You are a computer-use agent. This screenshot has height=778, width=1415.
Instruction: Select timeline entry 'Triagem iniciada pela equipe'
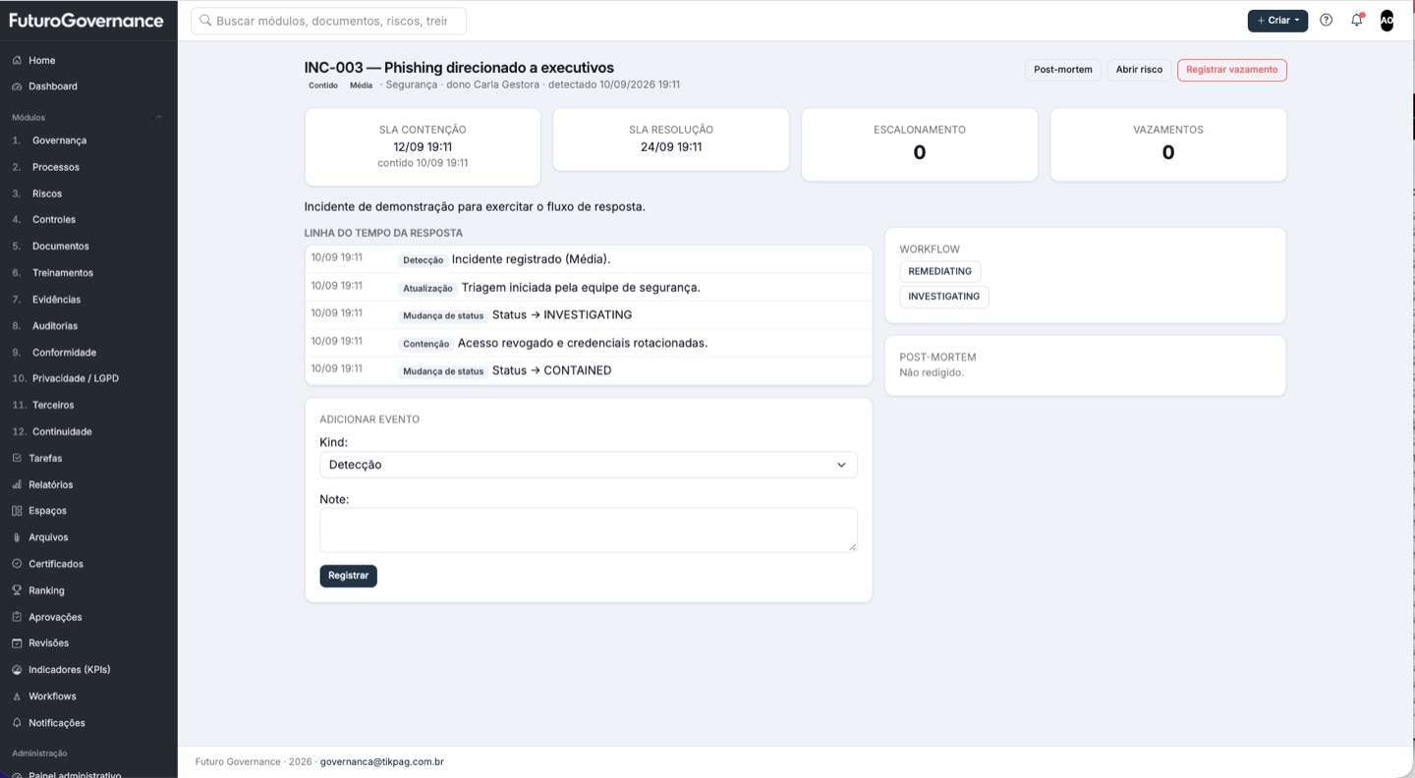click(589, 287)
